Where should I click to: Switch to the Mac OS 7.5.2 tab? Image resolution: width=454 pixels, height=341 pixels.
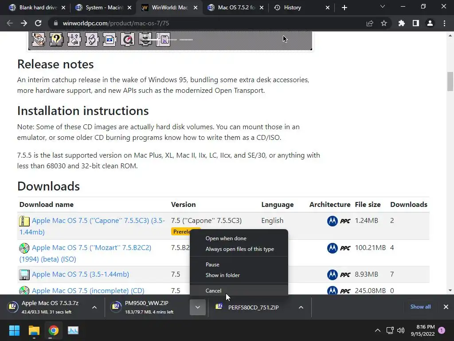coord(236,8)
